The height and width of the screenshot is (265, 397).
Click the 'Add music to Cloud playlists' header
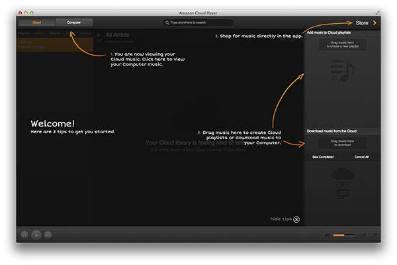tap(329, 32)
